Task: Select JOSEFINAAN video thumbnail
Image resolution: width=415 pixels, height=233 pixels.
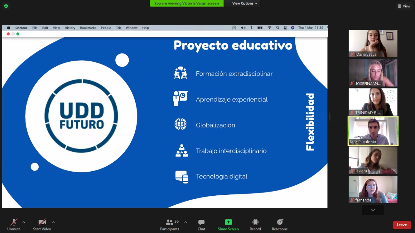Action: 373,73
